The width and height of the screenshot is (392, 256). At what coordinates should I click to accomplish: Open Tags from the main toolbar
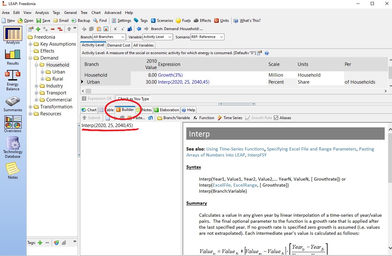pos(141,21)
